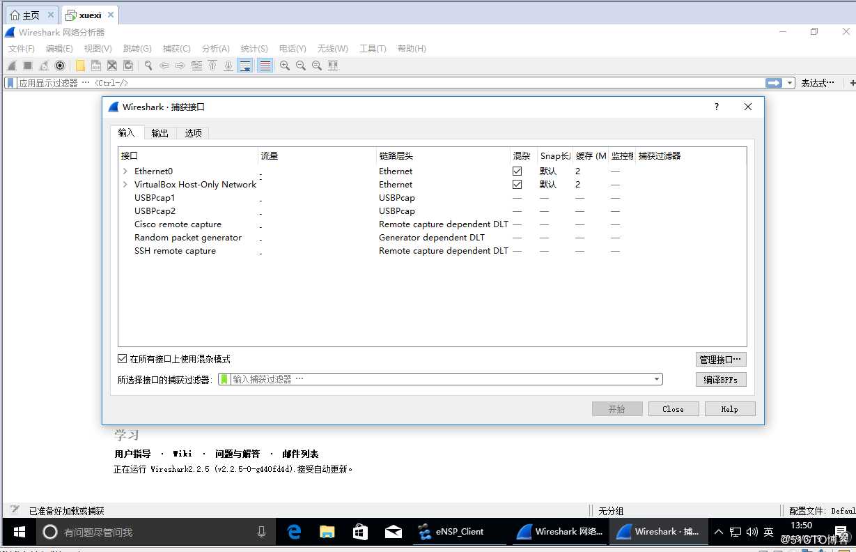Click the capture filter input field
This screenshot has width=856, height=552.
pyautogui.click(x=440, y=379)
